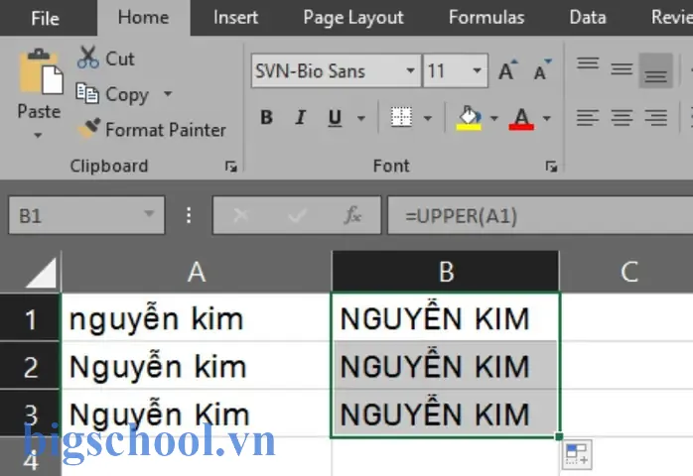Select cell B2 "NGUYỄN KIM"
Viewport: 693px width, 476px height.
coord(446,366)
